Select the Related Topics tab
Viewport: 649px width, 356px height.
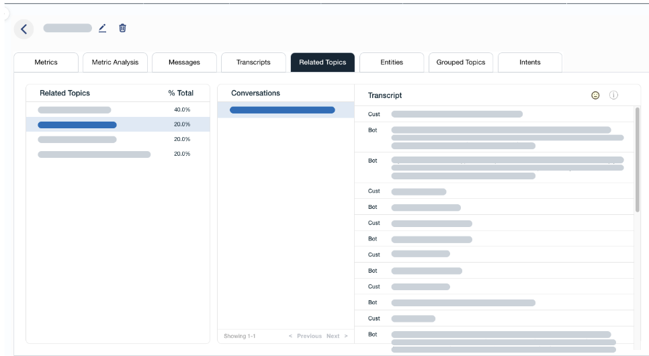322,62
